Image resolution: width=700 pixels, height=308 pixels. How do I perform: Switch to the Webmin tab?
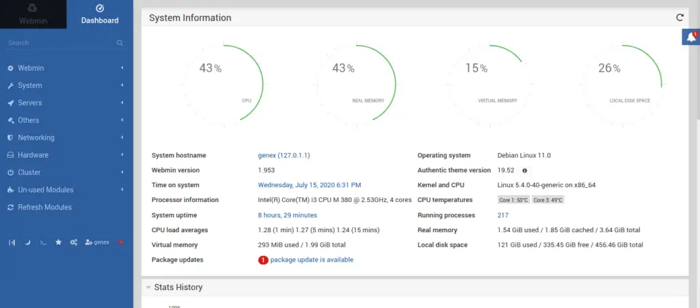pyautogui.click(x=33, y=14)
